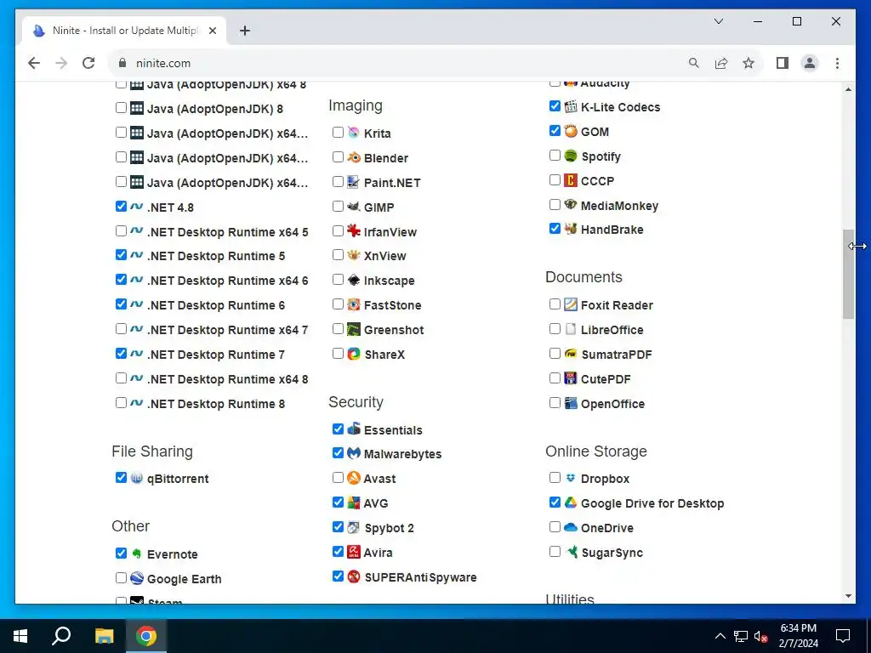
Task: Click the AVG icon
Action: (353, 503)
